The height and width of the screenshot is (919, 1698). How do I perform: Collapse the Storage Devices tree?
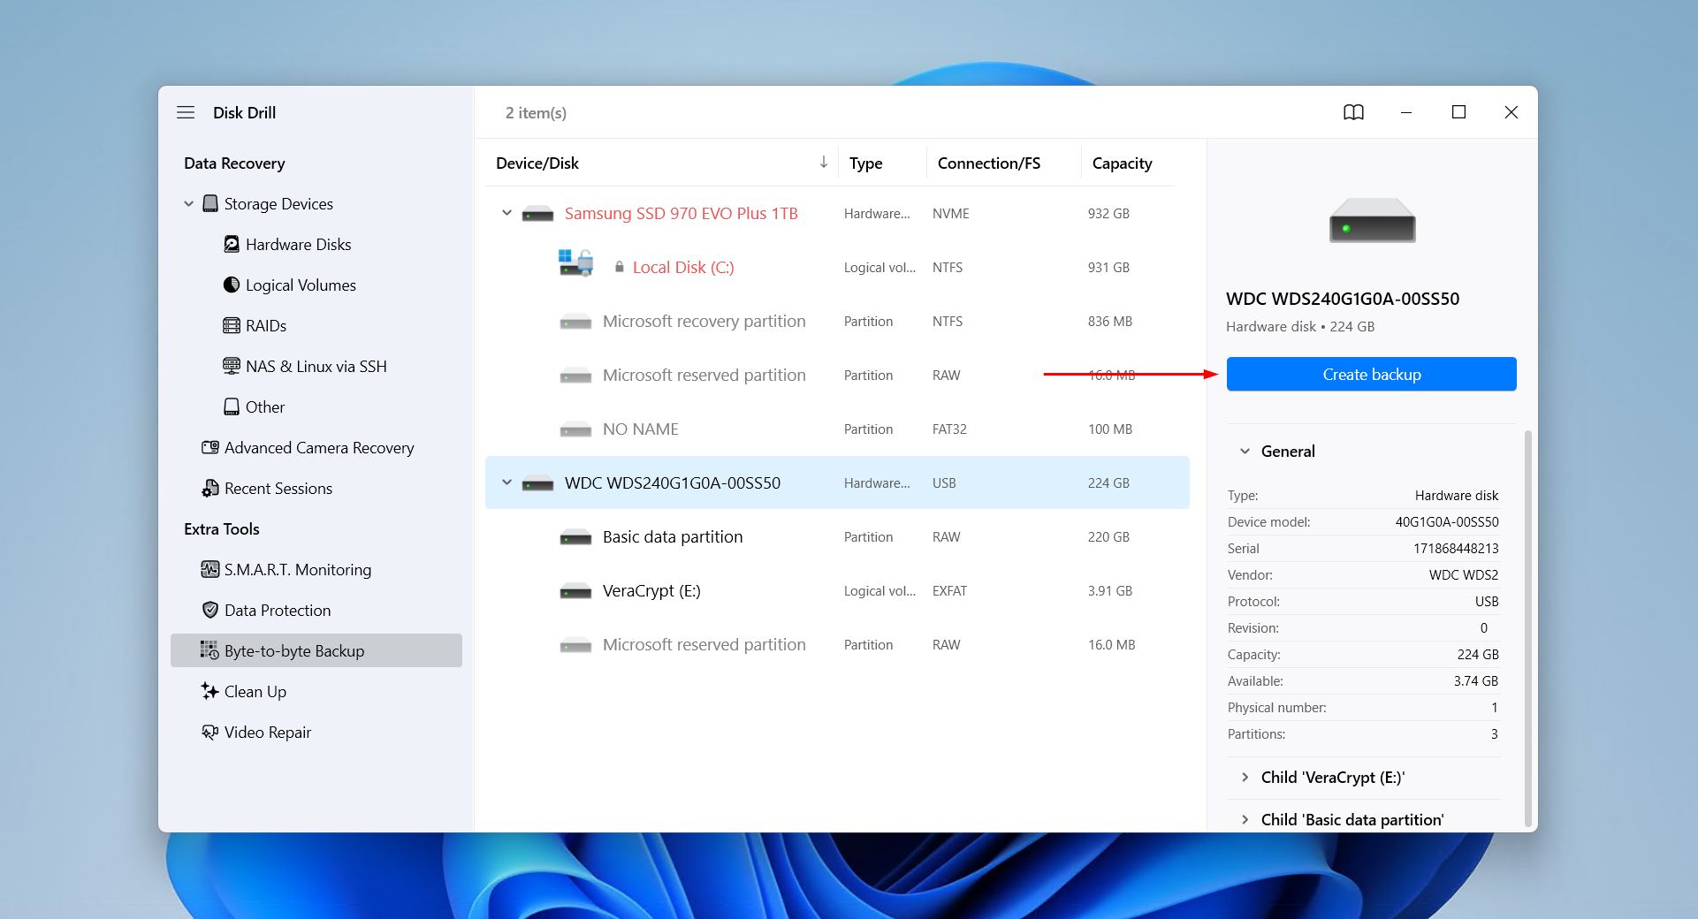(188, 203)
